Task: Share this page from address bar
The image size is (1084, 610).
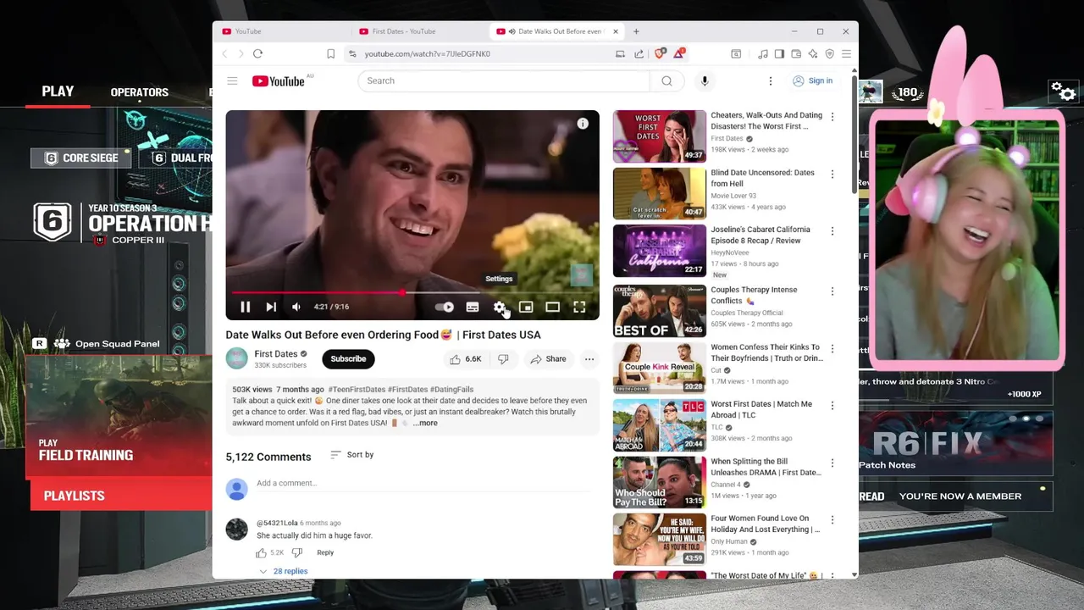Action: tap(639, 53)
